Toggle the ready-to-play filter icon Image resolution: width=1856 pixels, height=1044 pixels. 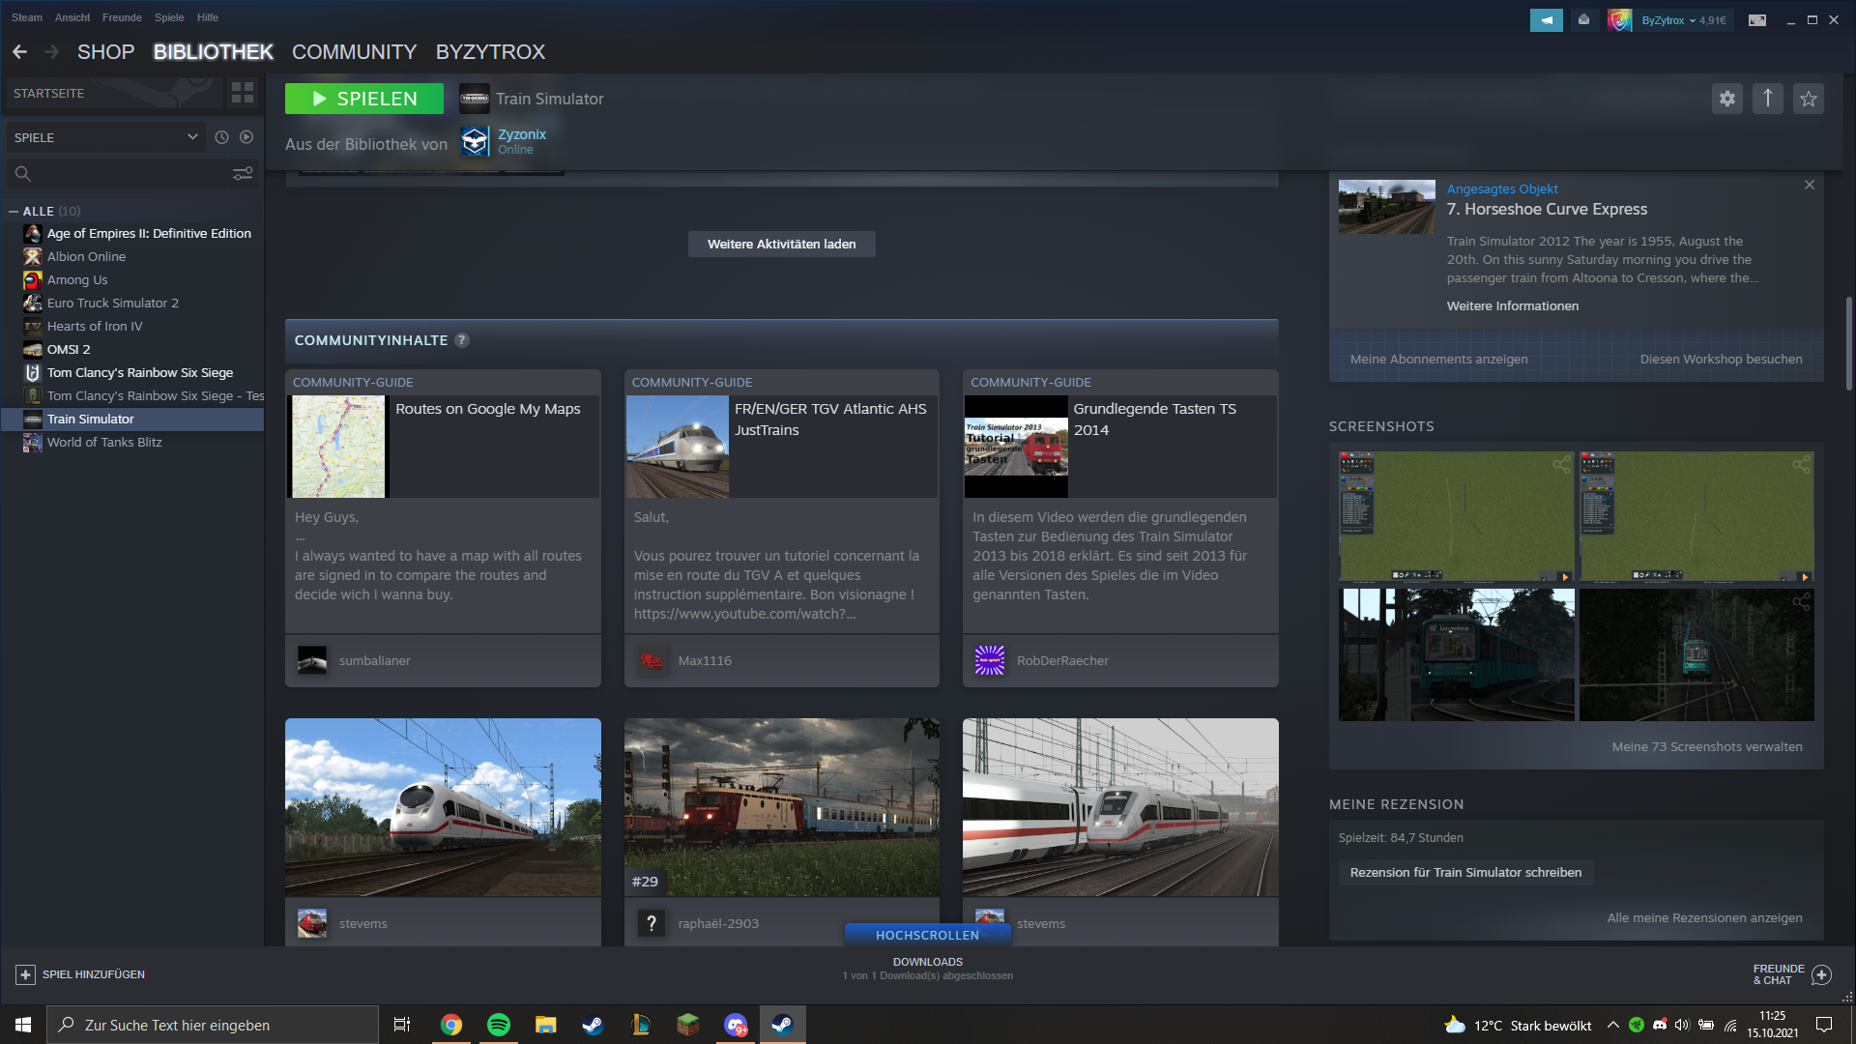246,137
